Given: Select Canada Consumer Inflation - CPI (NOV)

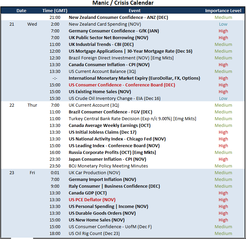Looking at the screenshot, I should click(x=109, y=65).
